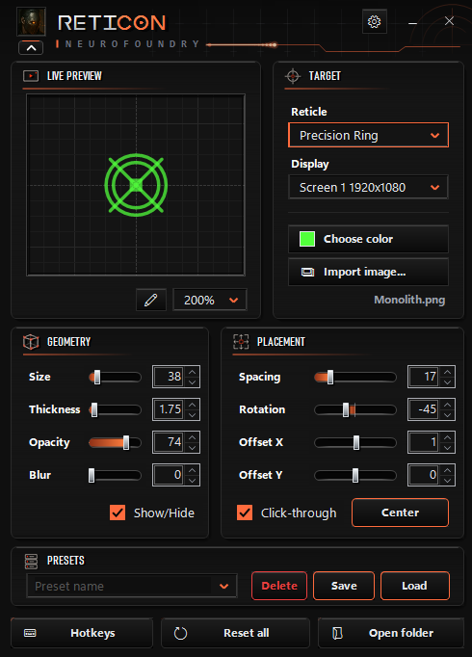Click the Load preset button
Viewport: 472px width, 657px height.
click(414, 586)
